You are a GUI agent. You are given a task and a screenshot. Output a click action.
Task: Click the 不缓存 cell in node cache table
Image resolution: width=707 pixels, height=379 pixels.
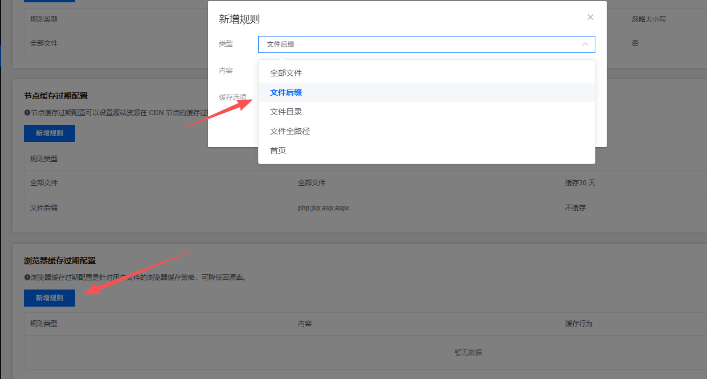575,208
